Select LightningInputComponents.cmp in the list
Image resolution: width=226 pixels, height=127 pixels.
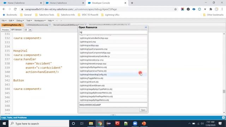click(x=113, y=49)
